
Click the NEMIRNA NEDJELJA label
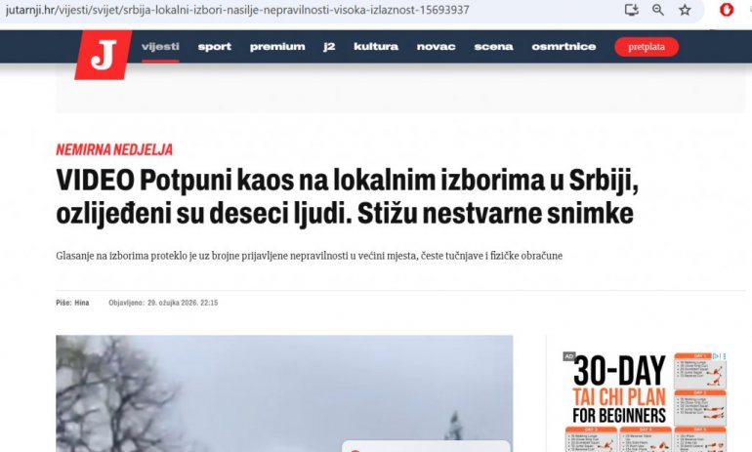pos(114,149)
